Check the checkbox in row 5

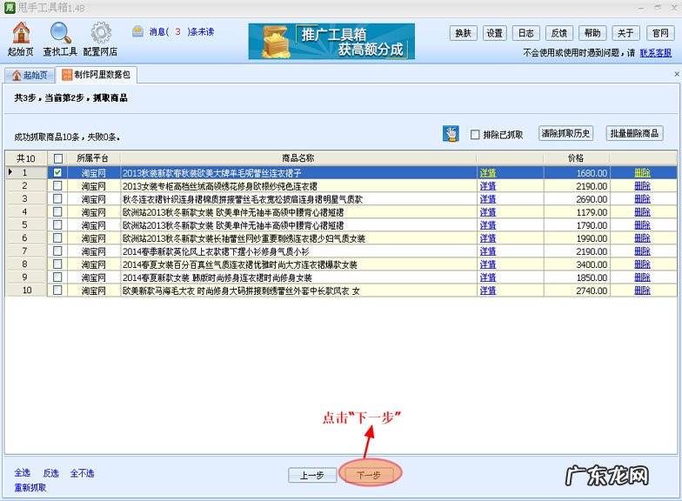coord(57,224)
